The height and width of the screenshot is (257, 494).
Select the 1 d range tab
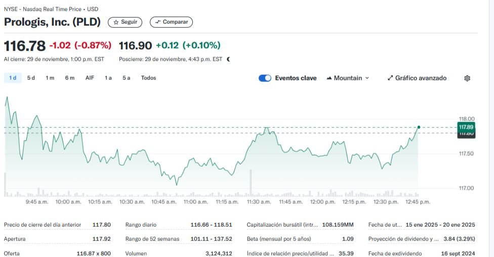tap(13, 78)
